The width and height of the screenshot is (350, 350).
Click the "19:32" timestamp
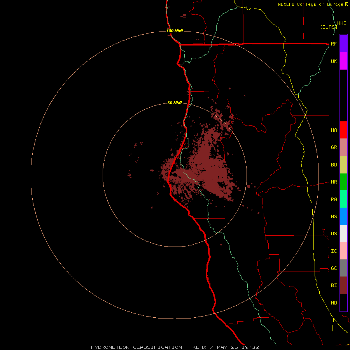click(x=250, y=347)
